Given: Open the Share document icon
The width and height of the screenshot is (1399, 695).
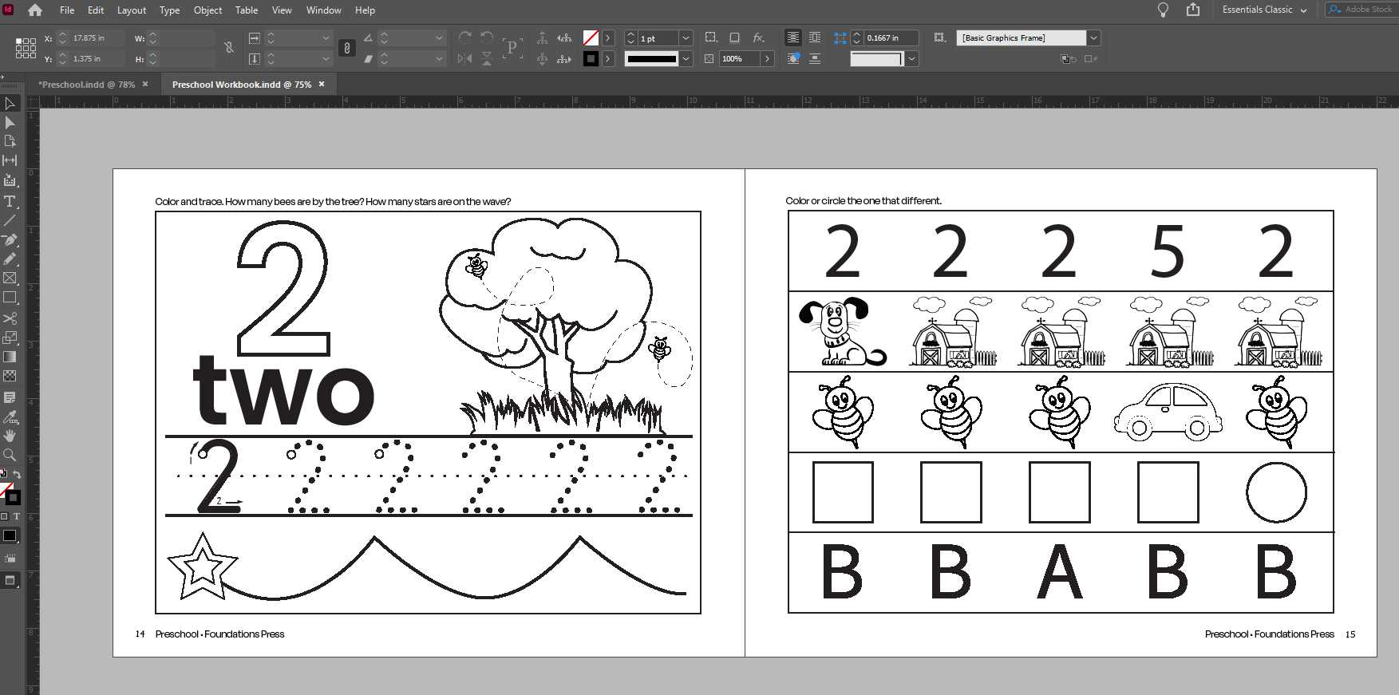Looking at the screenshot, I should point(1193,10).
